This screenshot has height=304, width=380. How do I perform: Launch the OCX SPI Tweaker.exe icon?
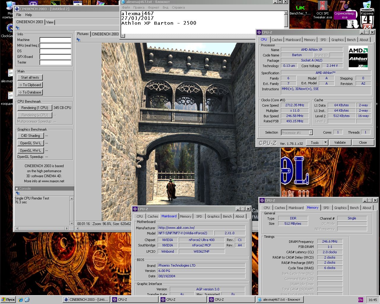pos(323,9)
